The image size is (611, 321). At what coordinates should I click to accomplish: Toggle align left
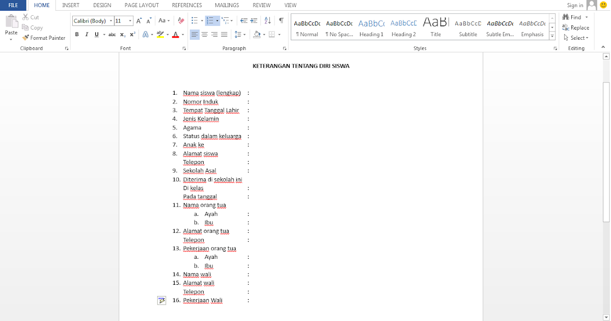195,35
